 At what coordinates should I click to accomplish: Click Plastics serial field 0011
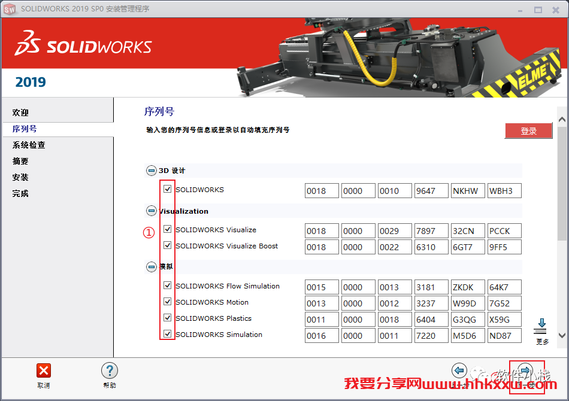pyautogui.click(x=322, y=320)
